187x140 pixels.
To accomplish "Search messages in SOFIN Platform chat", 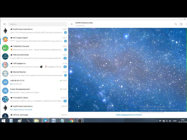I will coord(176,24).
